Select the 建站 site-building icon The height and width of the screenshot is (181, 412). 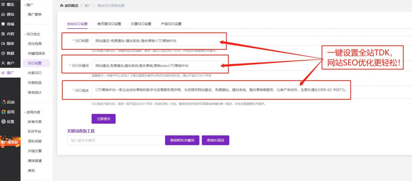coord(4,14)
